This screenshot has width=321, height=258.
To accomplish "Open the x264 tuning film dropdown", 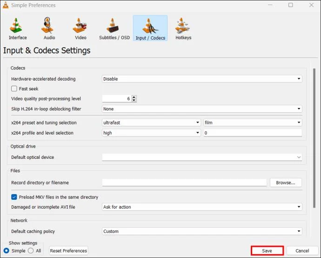I will pos(253,122).
